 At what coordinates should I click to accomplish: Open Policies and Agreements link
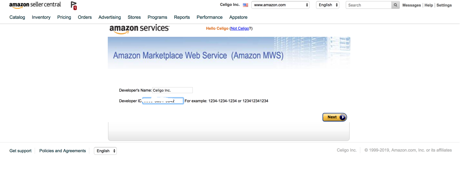62,151
